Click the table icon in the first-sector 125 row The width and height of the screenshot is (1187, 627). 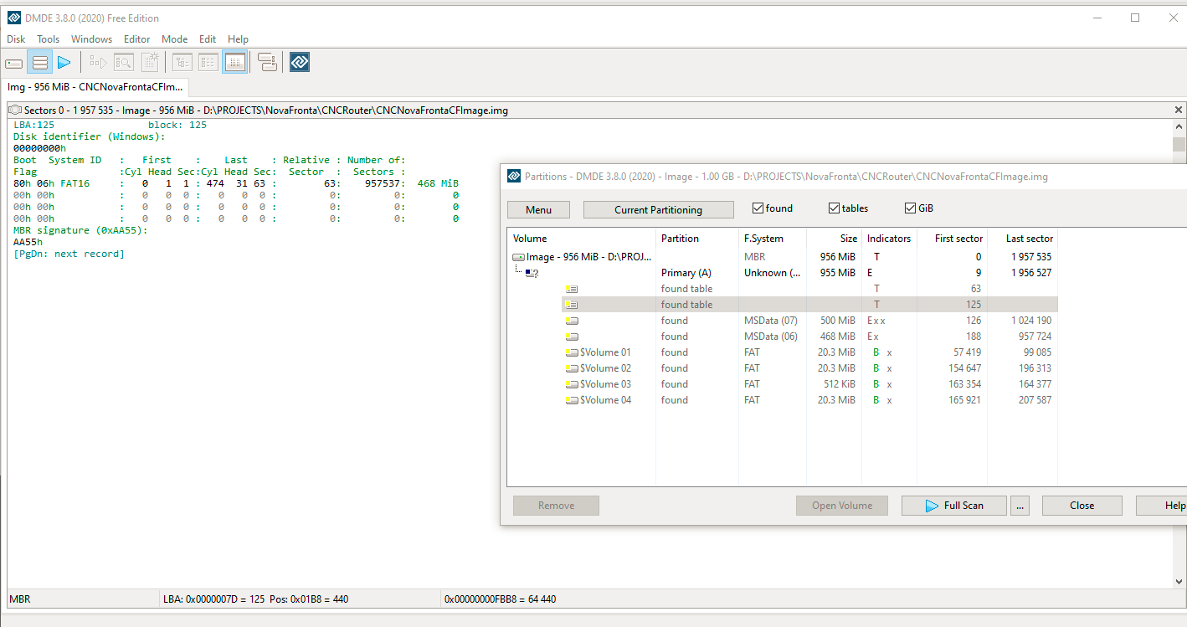[572, 305]
